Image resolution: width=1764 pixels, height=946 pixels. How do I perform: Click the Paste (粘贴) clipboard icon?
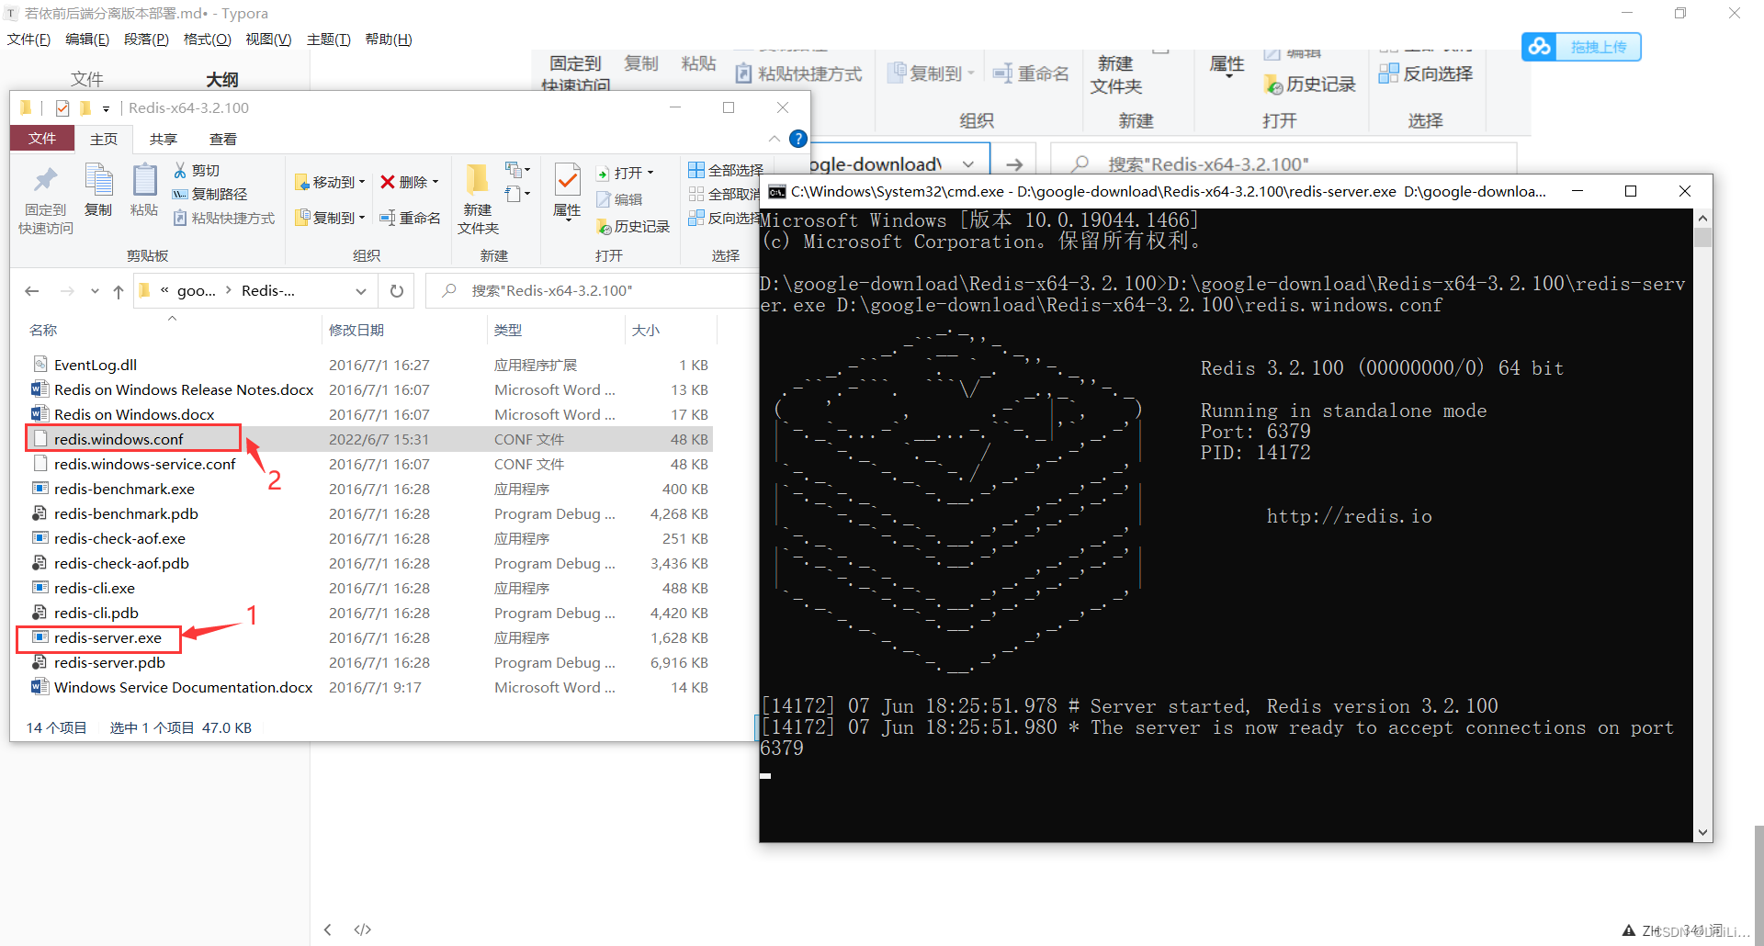tap(144, 180)
